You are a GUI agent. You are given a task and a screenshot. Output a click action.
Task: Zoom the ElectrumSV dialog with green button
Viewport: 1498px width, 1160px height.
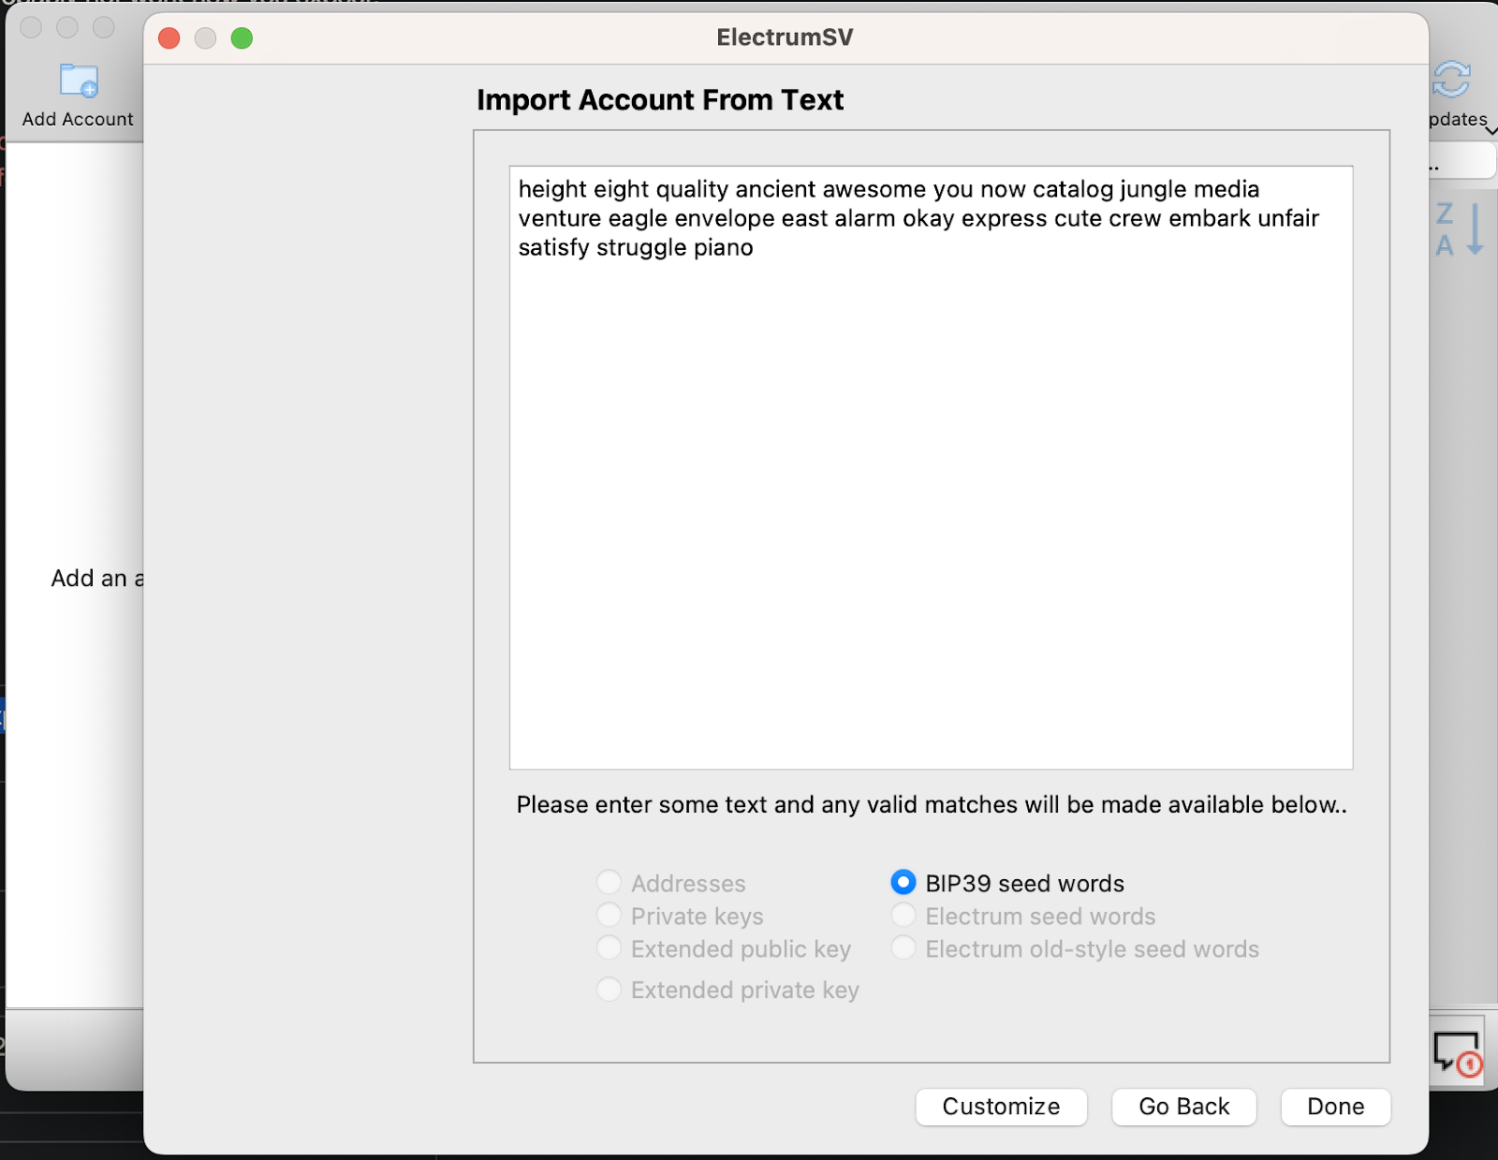point(242,37)
